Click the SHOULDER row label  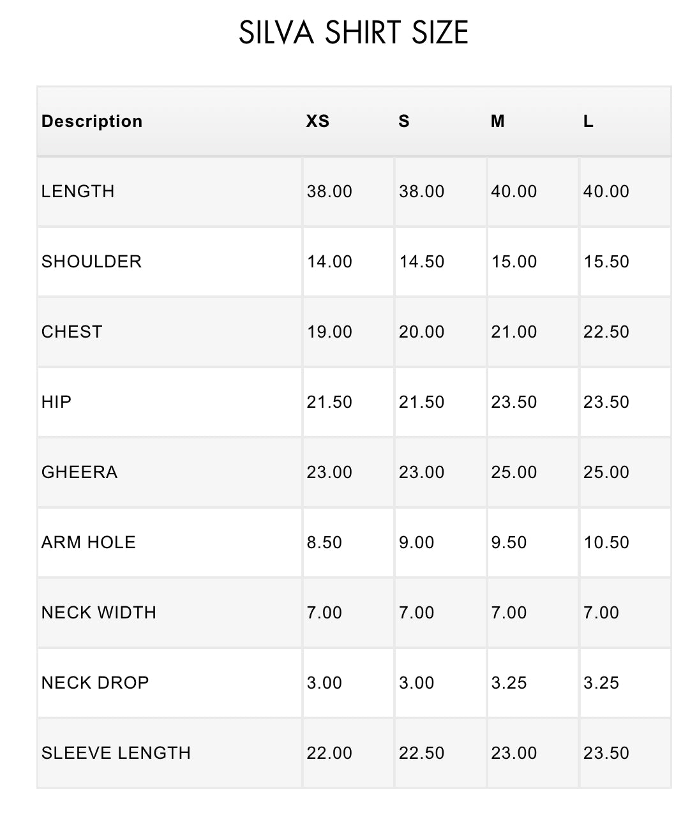point(91,262)
